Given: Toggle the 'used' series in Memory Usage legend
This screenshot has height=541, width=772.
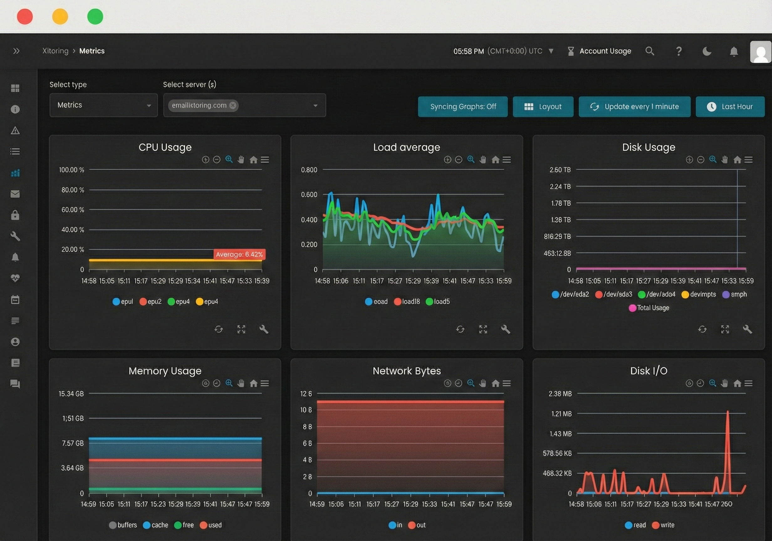Looking at the screenshot, I should click(x=211, y=525).
